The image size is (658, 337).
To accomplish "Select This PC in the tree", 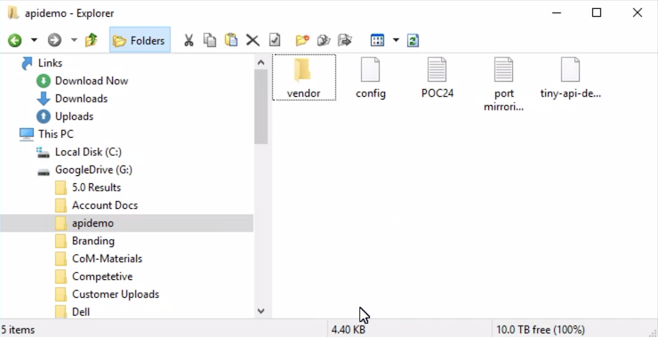I will tap(55, 134).
